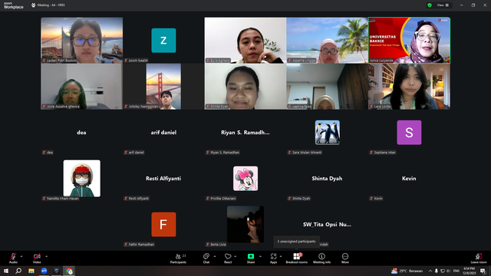491x276 pixels.
Task: Select Johzley Nainggolan's video tile
Action: (163, 87)
